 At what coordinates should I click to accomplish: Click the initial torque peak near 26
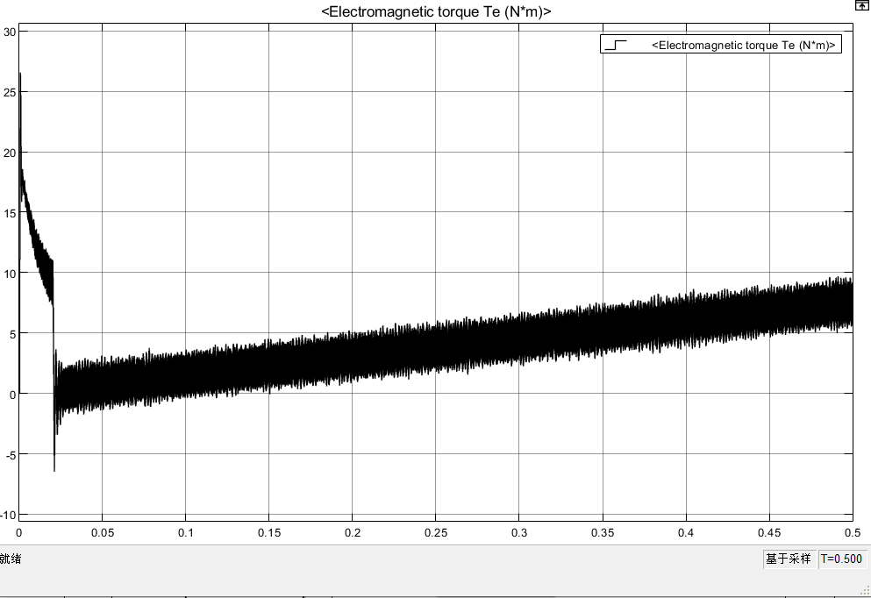(x=19, y=75)
